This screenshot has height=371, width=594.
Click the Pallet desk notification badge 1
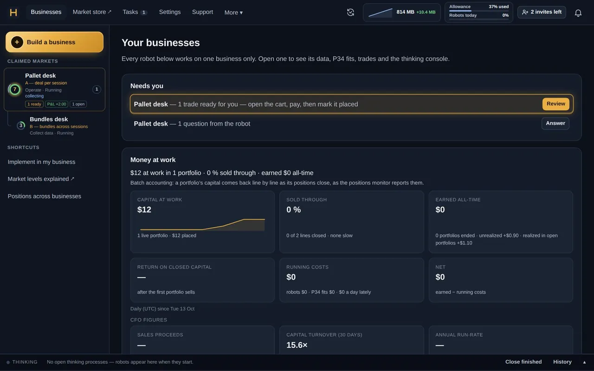[x=97, y=90]
